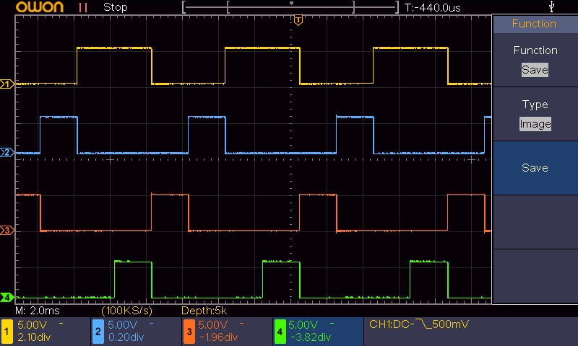Screen dimensions: 578x346
Task: Click the green channel 4 ground marker
Action: (7, 297)
